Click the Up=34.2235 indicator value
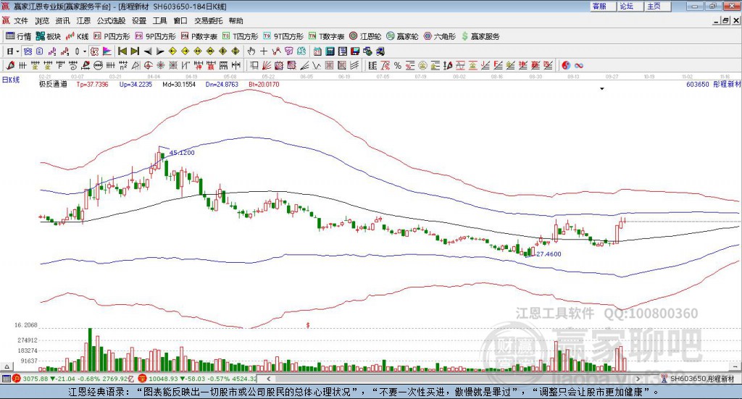 click(x=136, y=84)
